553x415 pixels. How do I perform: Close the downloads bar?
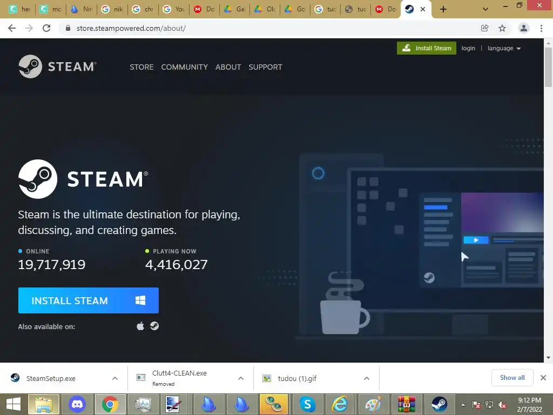tap(543, 378)
